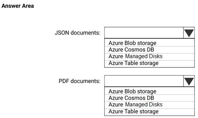The image size is (198, 118).
Task: Select Azure Cosmos DB for PDF documents
Action: (149, 98)
